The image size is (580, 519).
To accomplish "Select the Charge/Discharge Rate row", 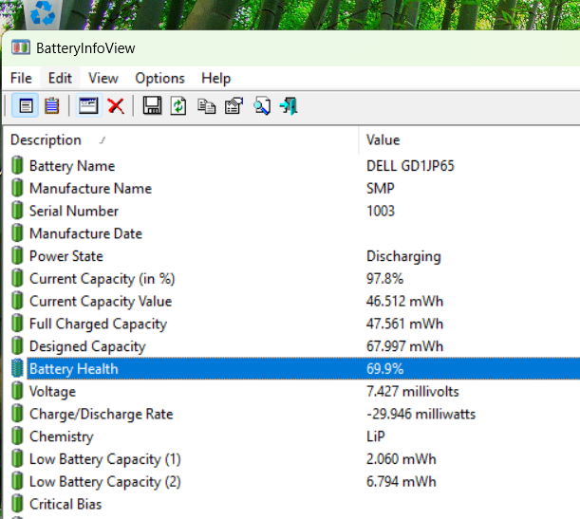I will point(291,414).
